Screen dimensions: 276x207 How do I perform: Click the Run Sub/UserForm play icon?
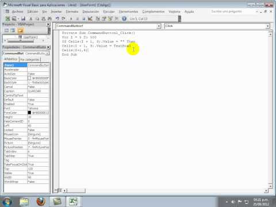(x=71, y=19)
